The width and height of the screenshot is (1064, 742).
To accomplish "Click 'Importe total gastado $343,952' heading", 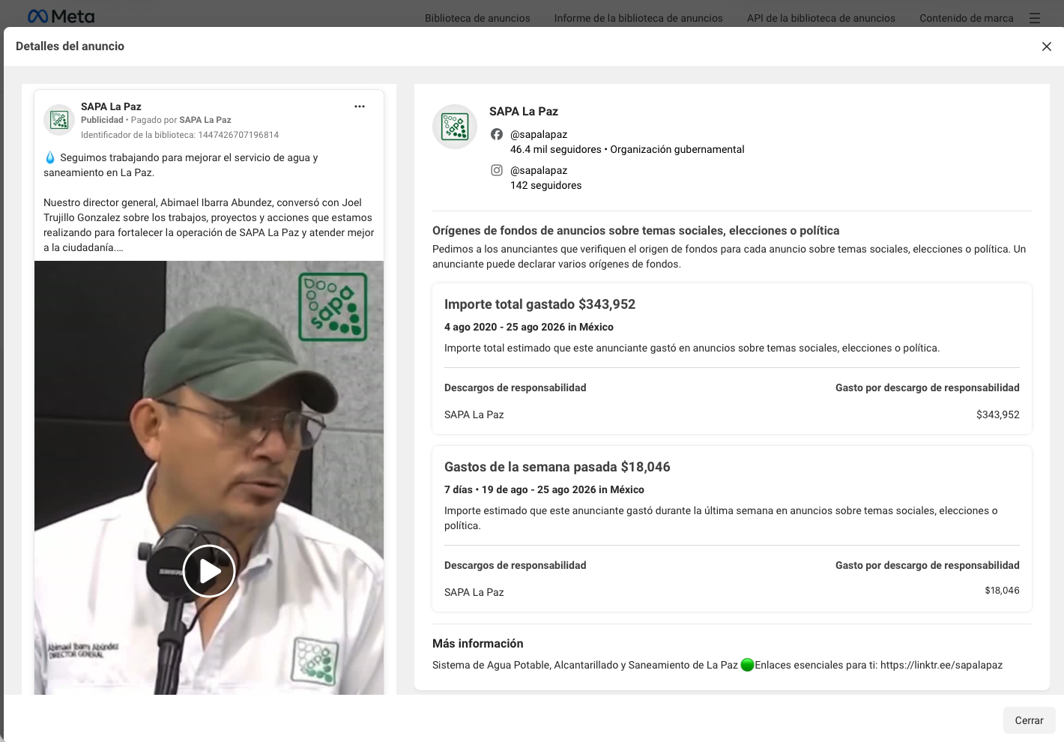I will [x=539, y=304].
